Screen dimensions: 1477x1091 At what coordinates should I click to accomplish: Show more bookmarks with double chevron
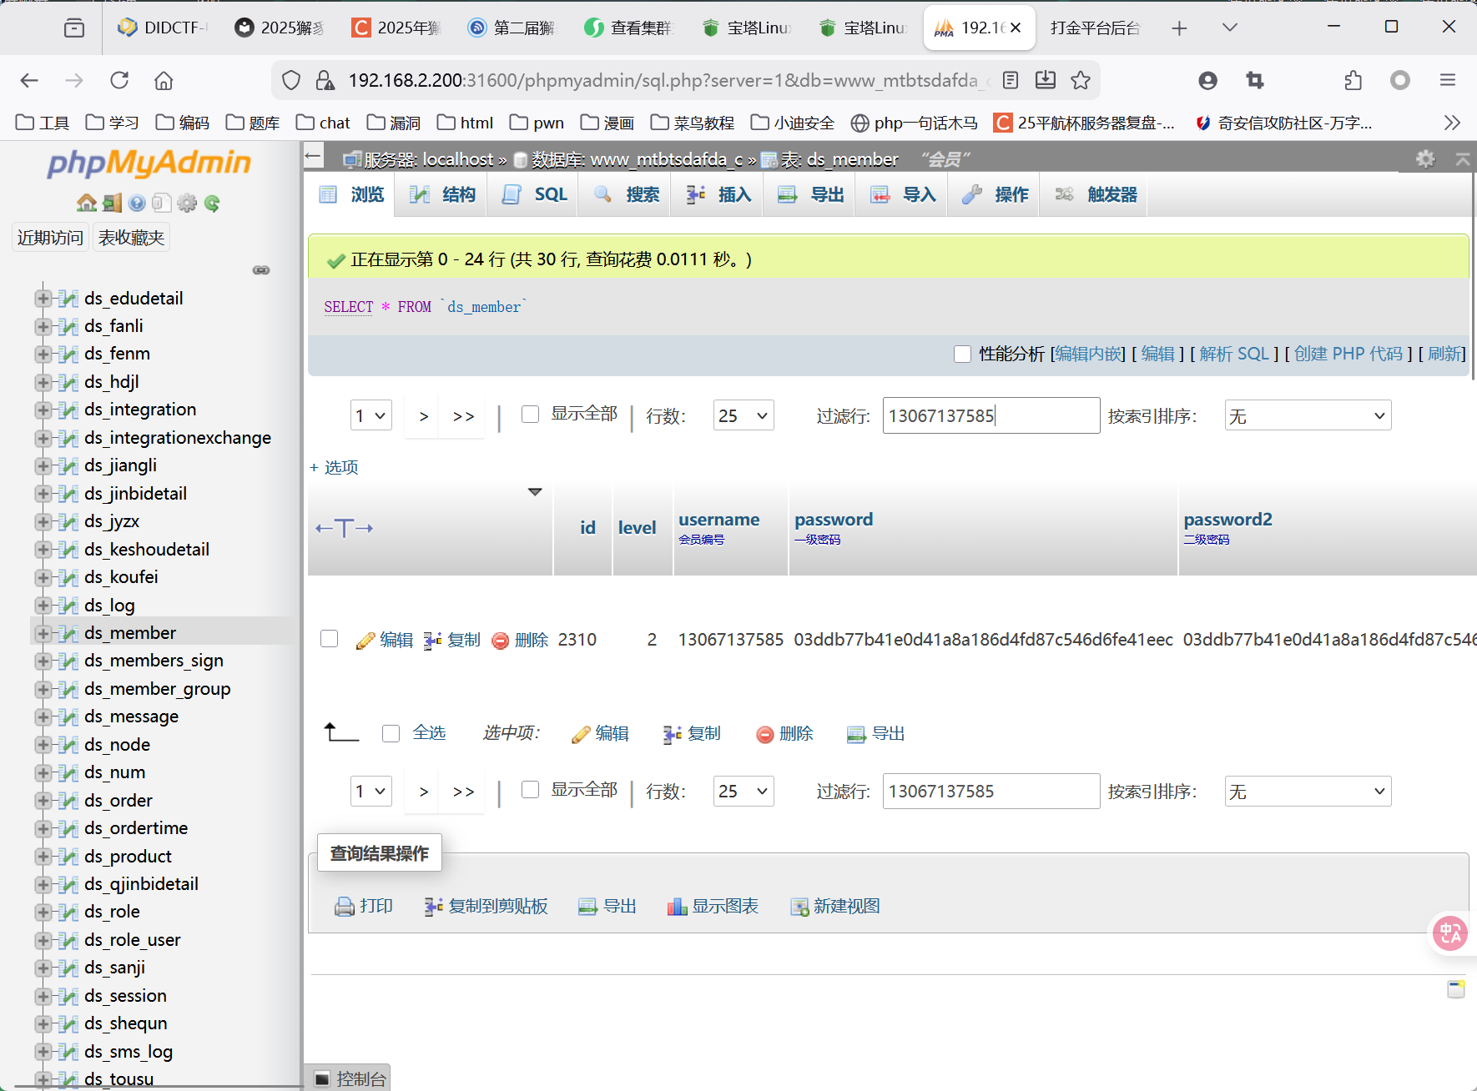click(x=1452, y=123)
